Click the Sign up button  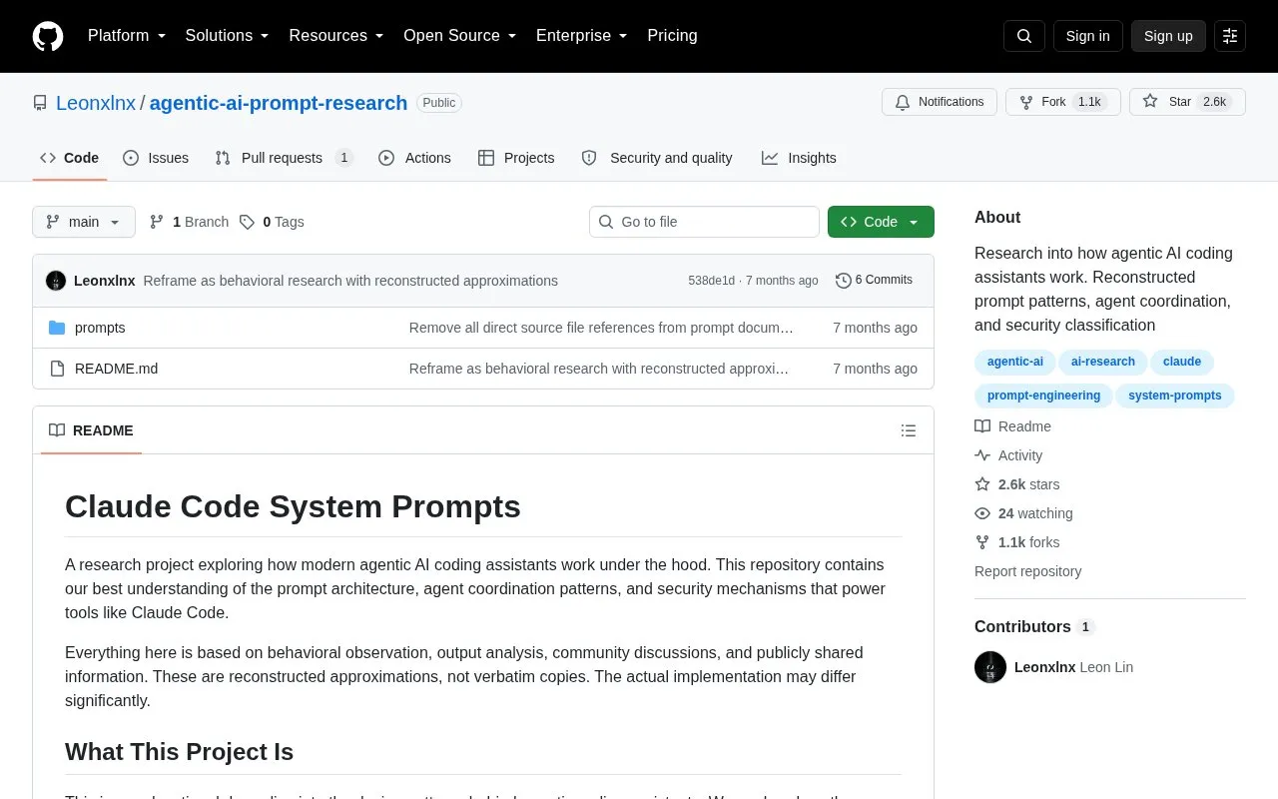(1168, 36)
